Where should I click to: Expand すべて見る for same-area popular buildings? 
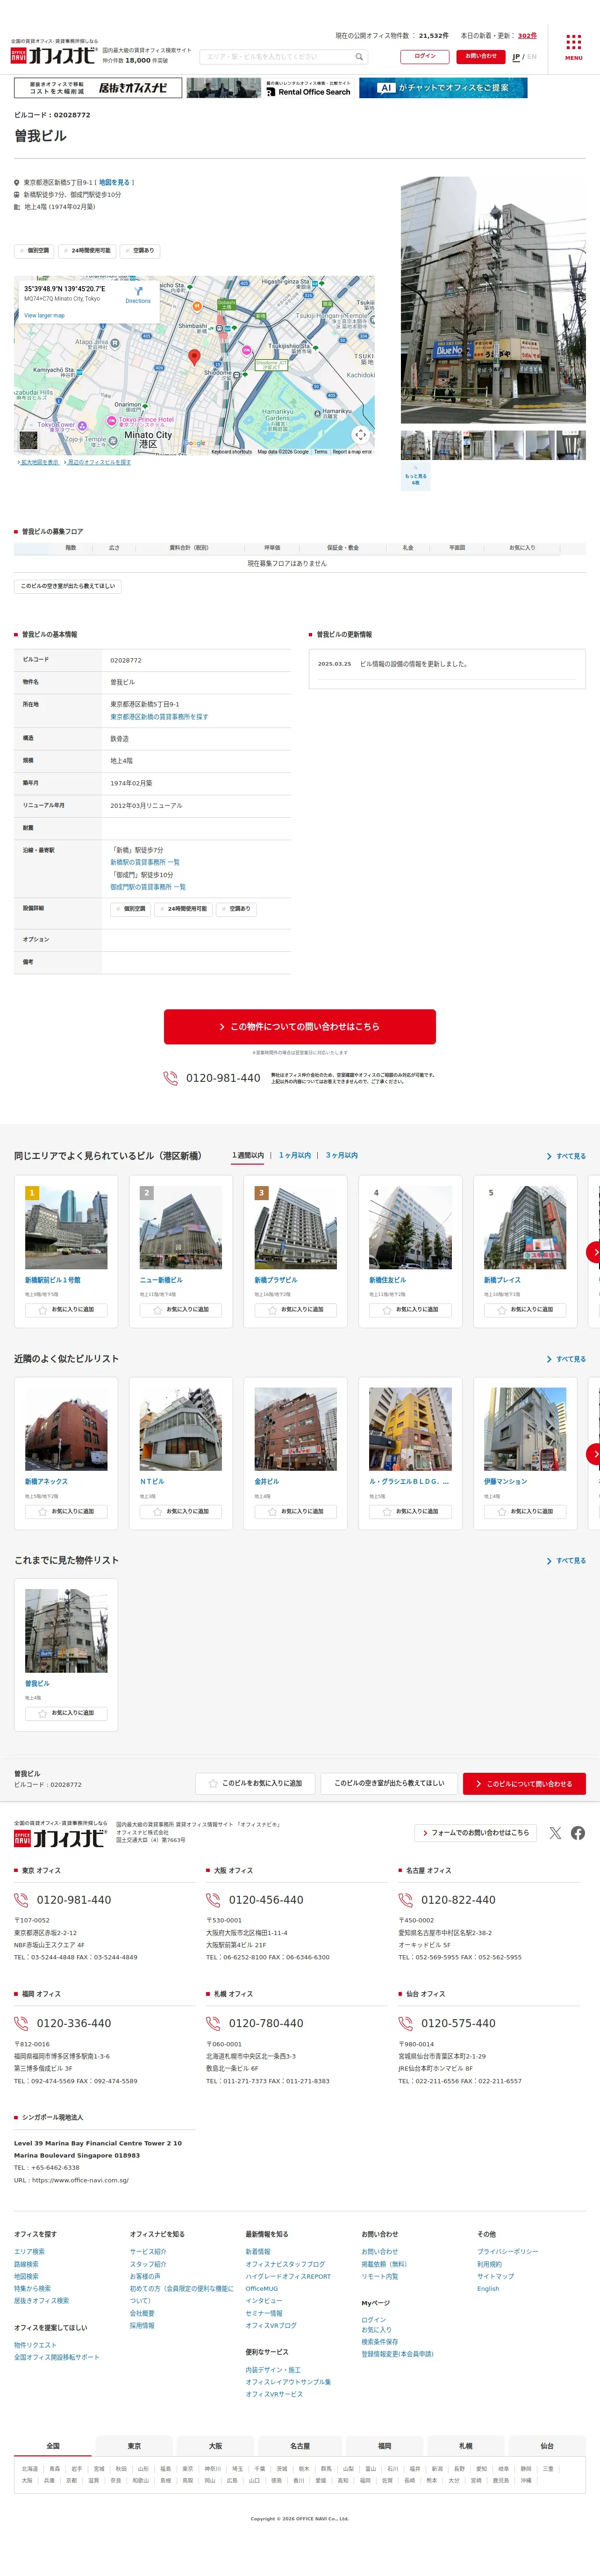[x=566, y=1156]
